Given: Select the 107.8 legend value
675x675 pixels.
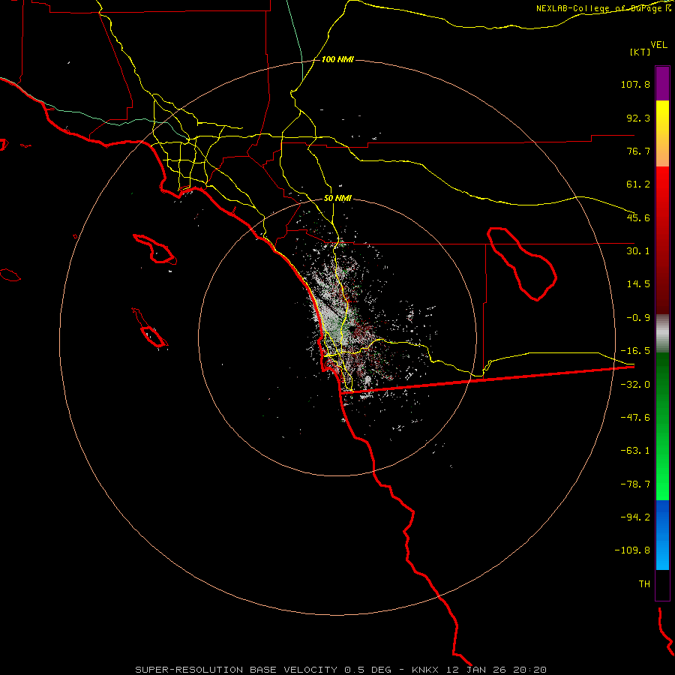Looking at the screenshot, I should coord(635,84).
